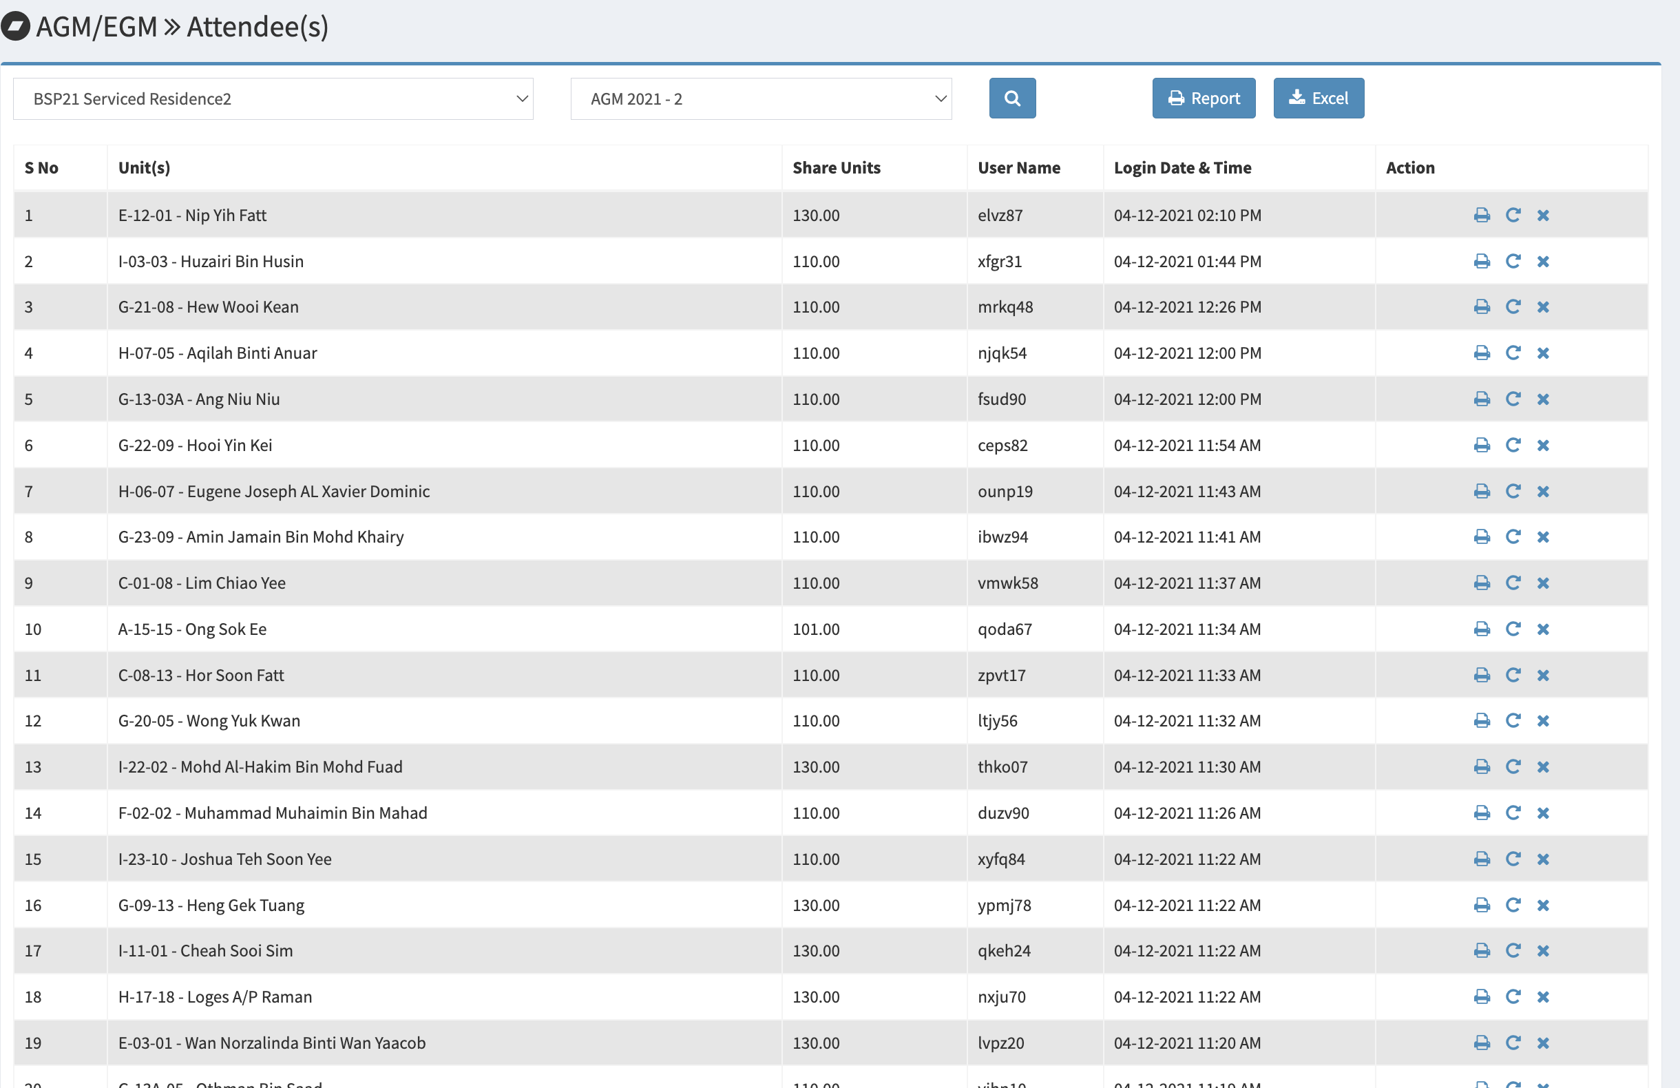Viewport: 1680px width, 1088px height.
Task: Print row for Aqilah Binti Anuar
Action: (x=1482, y=353)
